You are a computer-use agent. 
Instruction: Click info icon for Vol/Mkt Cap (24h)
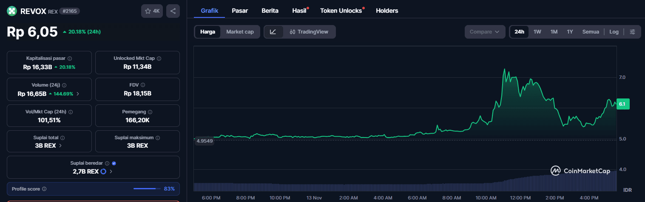pyautogui.click(x=71, y=112)
